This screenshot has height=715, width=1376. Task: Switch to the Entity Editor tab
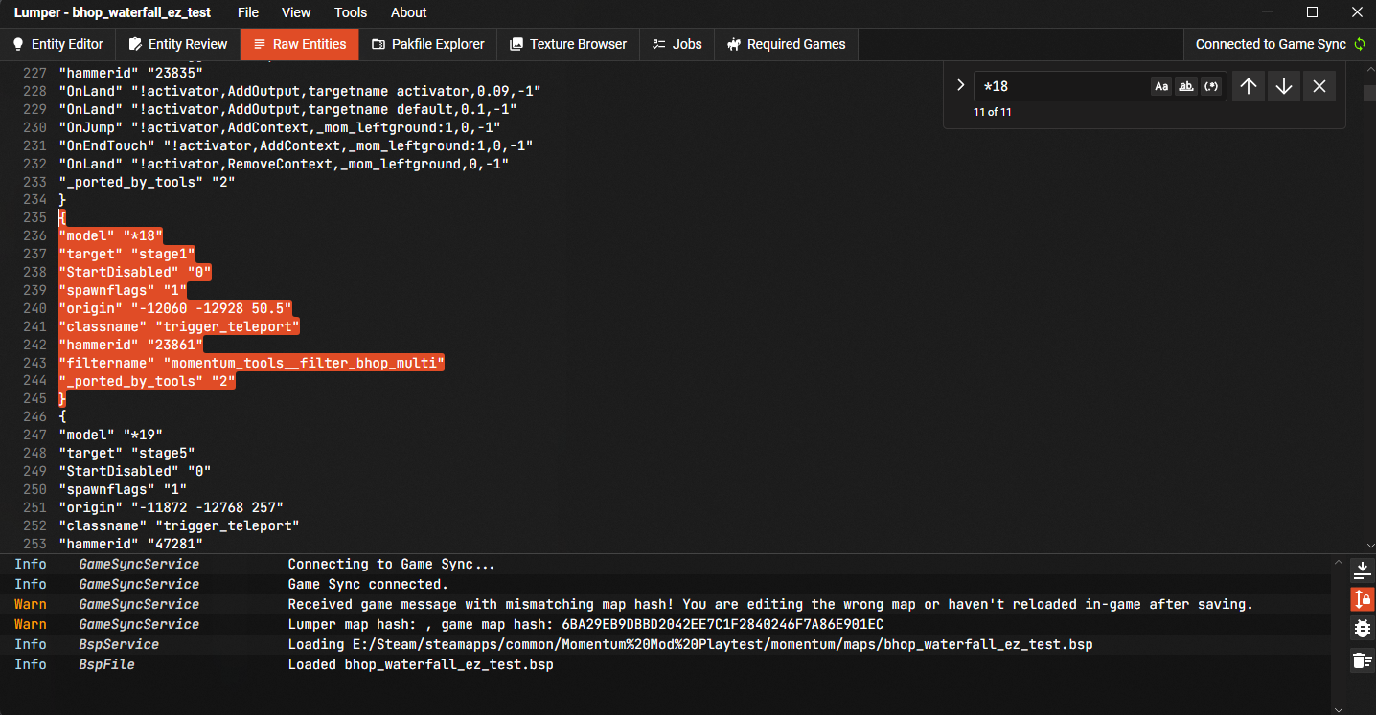[x=58, y=44]
